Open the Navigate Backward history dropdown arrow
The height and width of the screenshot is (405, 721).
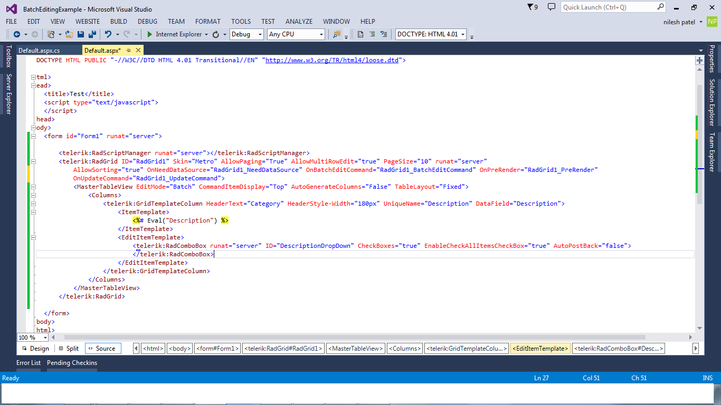click(x=25, y=34)
